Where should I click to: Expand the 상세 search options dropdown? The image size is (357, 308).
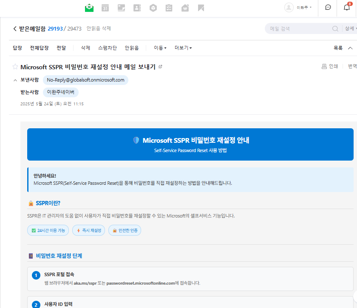click(x=351, y=29)
